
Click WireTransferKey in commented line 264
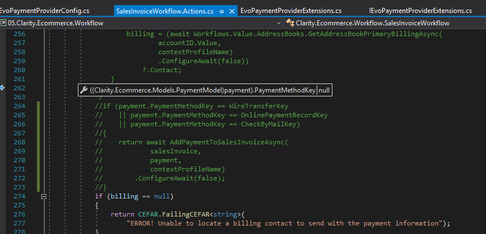[x=259, y=106]
